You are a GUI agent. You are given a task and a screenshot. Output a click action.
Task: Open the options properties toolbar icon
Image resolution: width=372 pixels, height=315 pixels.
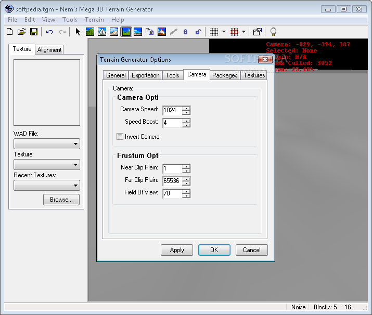pos(258,32)
